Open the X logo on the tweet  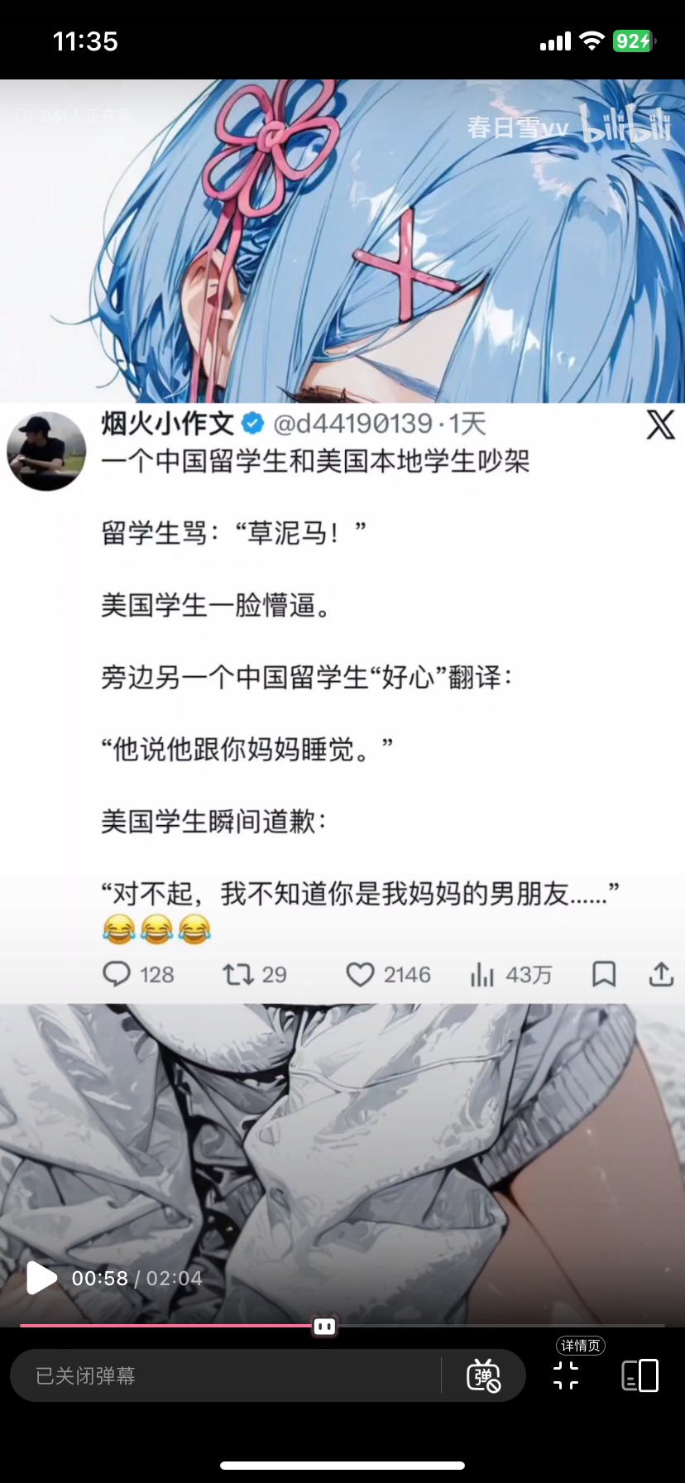(660, 425)
